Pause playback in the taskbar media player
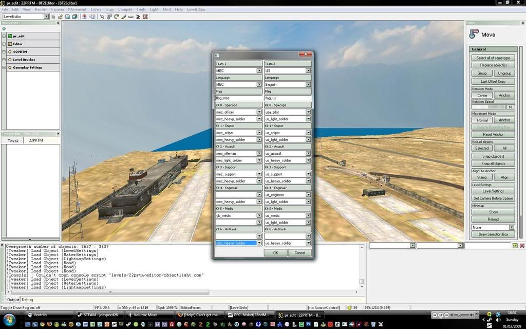 [x=440, y=315]
